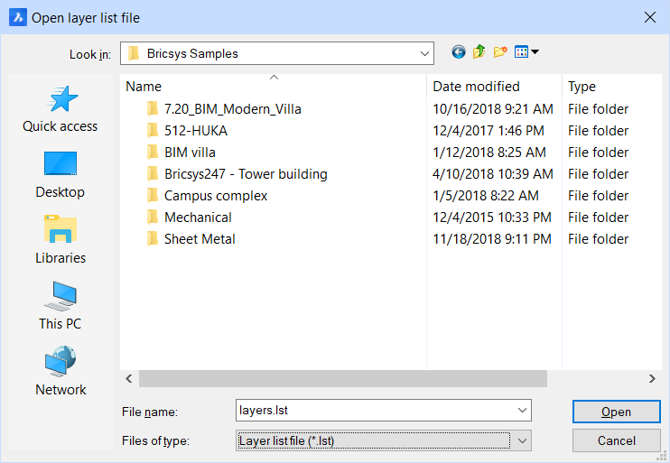Click the Open button

pos(616,412)
